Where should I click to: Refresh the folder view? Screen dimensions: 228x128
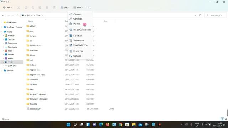(x=200, y=15)
